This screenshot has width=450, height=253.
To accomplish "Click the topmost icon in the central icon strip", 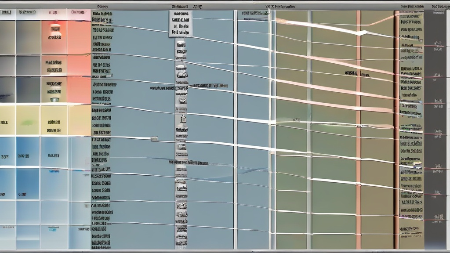I will point(181,45).
